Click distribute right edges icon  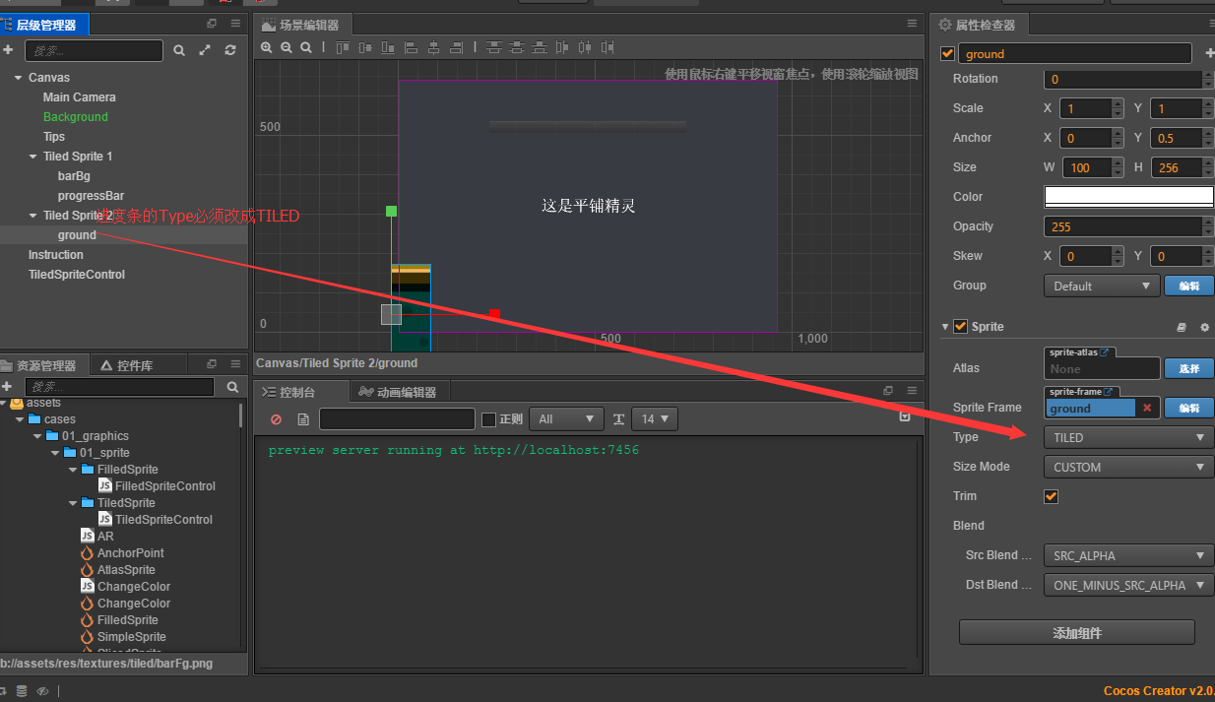click(x=607, y=47)
